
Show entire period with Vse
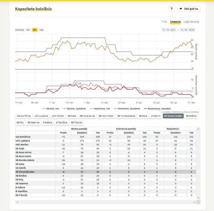click(41, 30)
